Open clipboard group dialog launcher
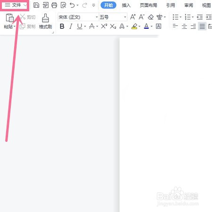The image size is (212, 212). 53,33
